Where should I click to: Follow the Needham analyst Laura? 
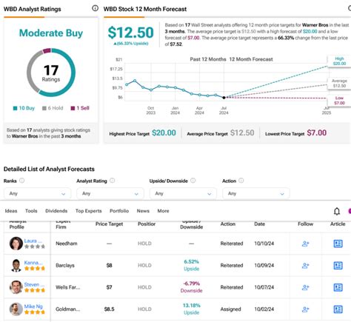tap(305, 244)
